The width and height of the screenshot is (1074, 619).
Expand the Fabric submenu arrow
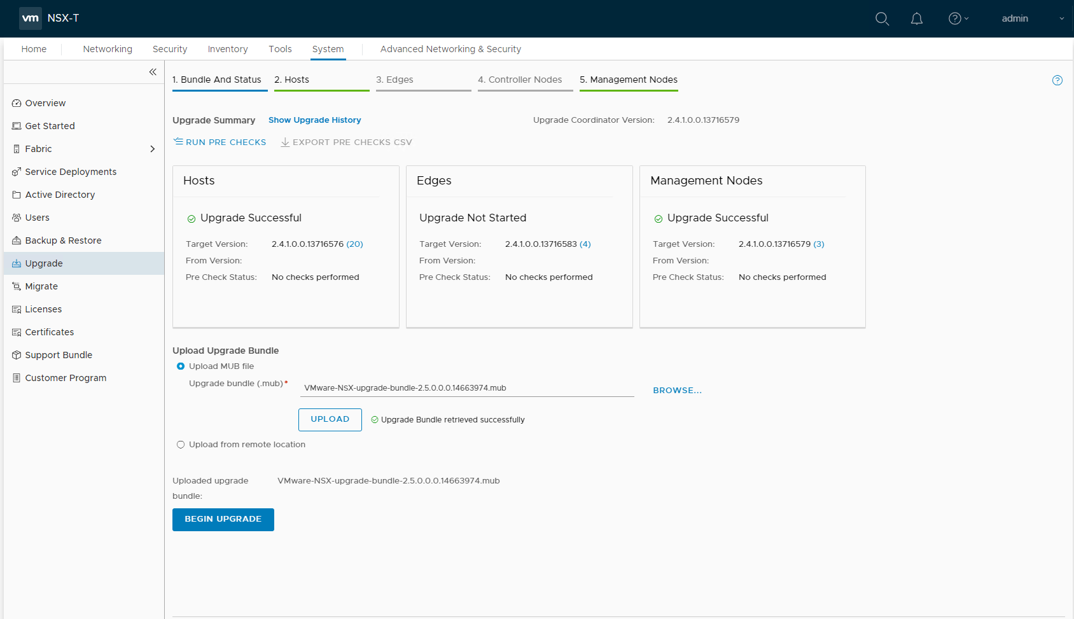[x=152, y=149]
